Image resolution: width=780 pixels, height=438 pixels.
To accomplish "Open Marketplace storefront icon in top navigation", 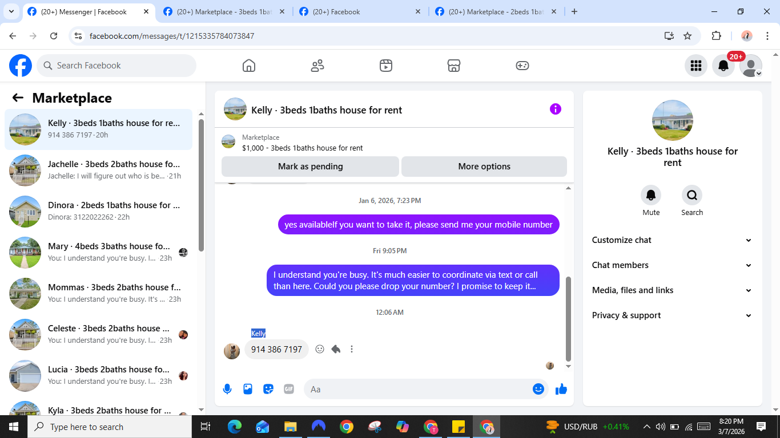I will (454, 66).
